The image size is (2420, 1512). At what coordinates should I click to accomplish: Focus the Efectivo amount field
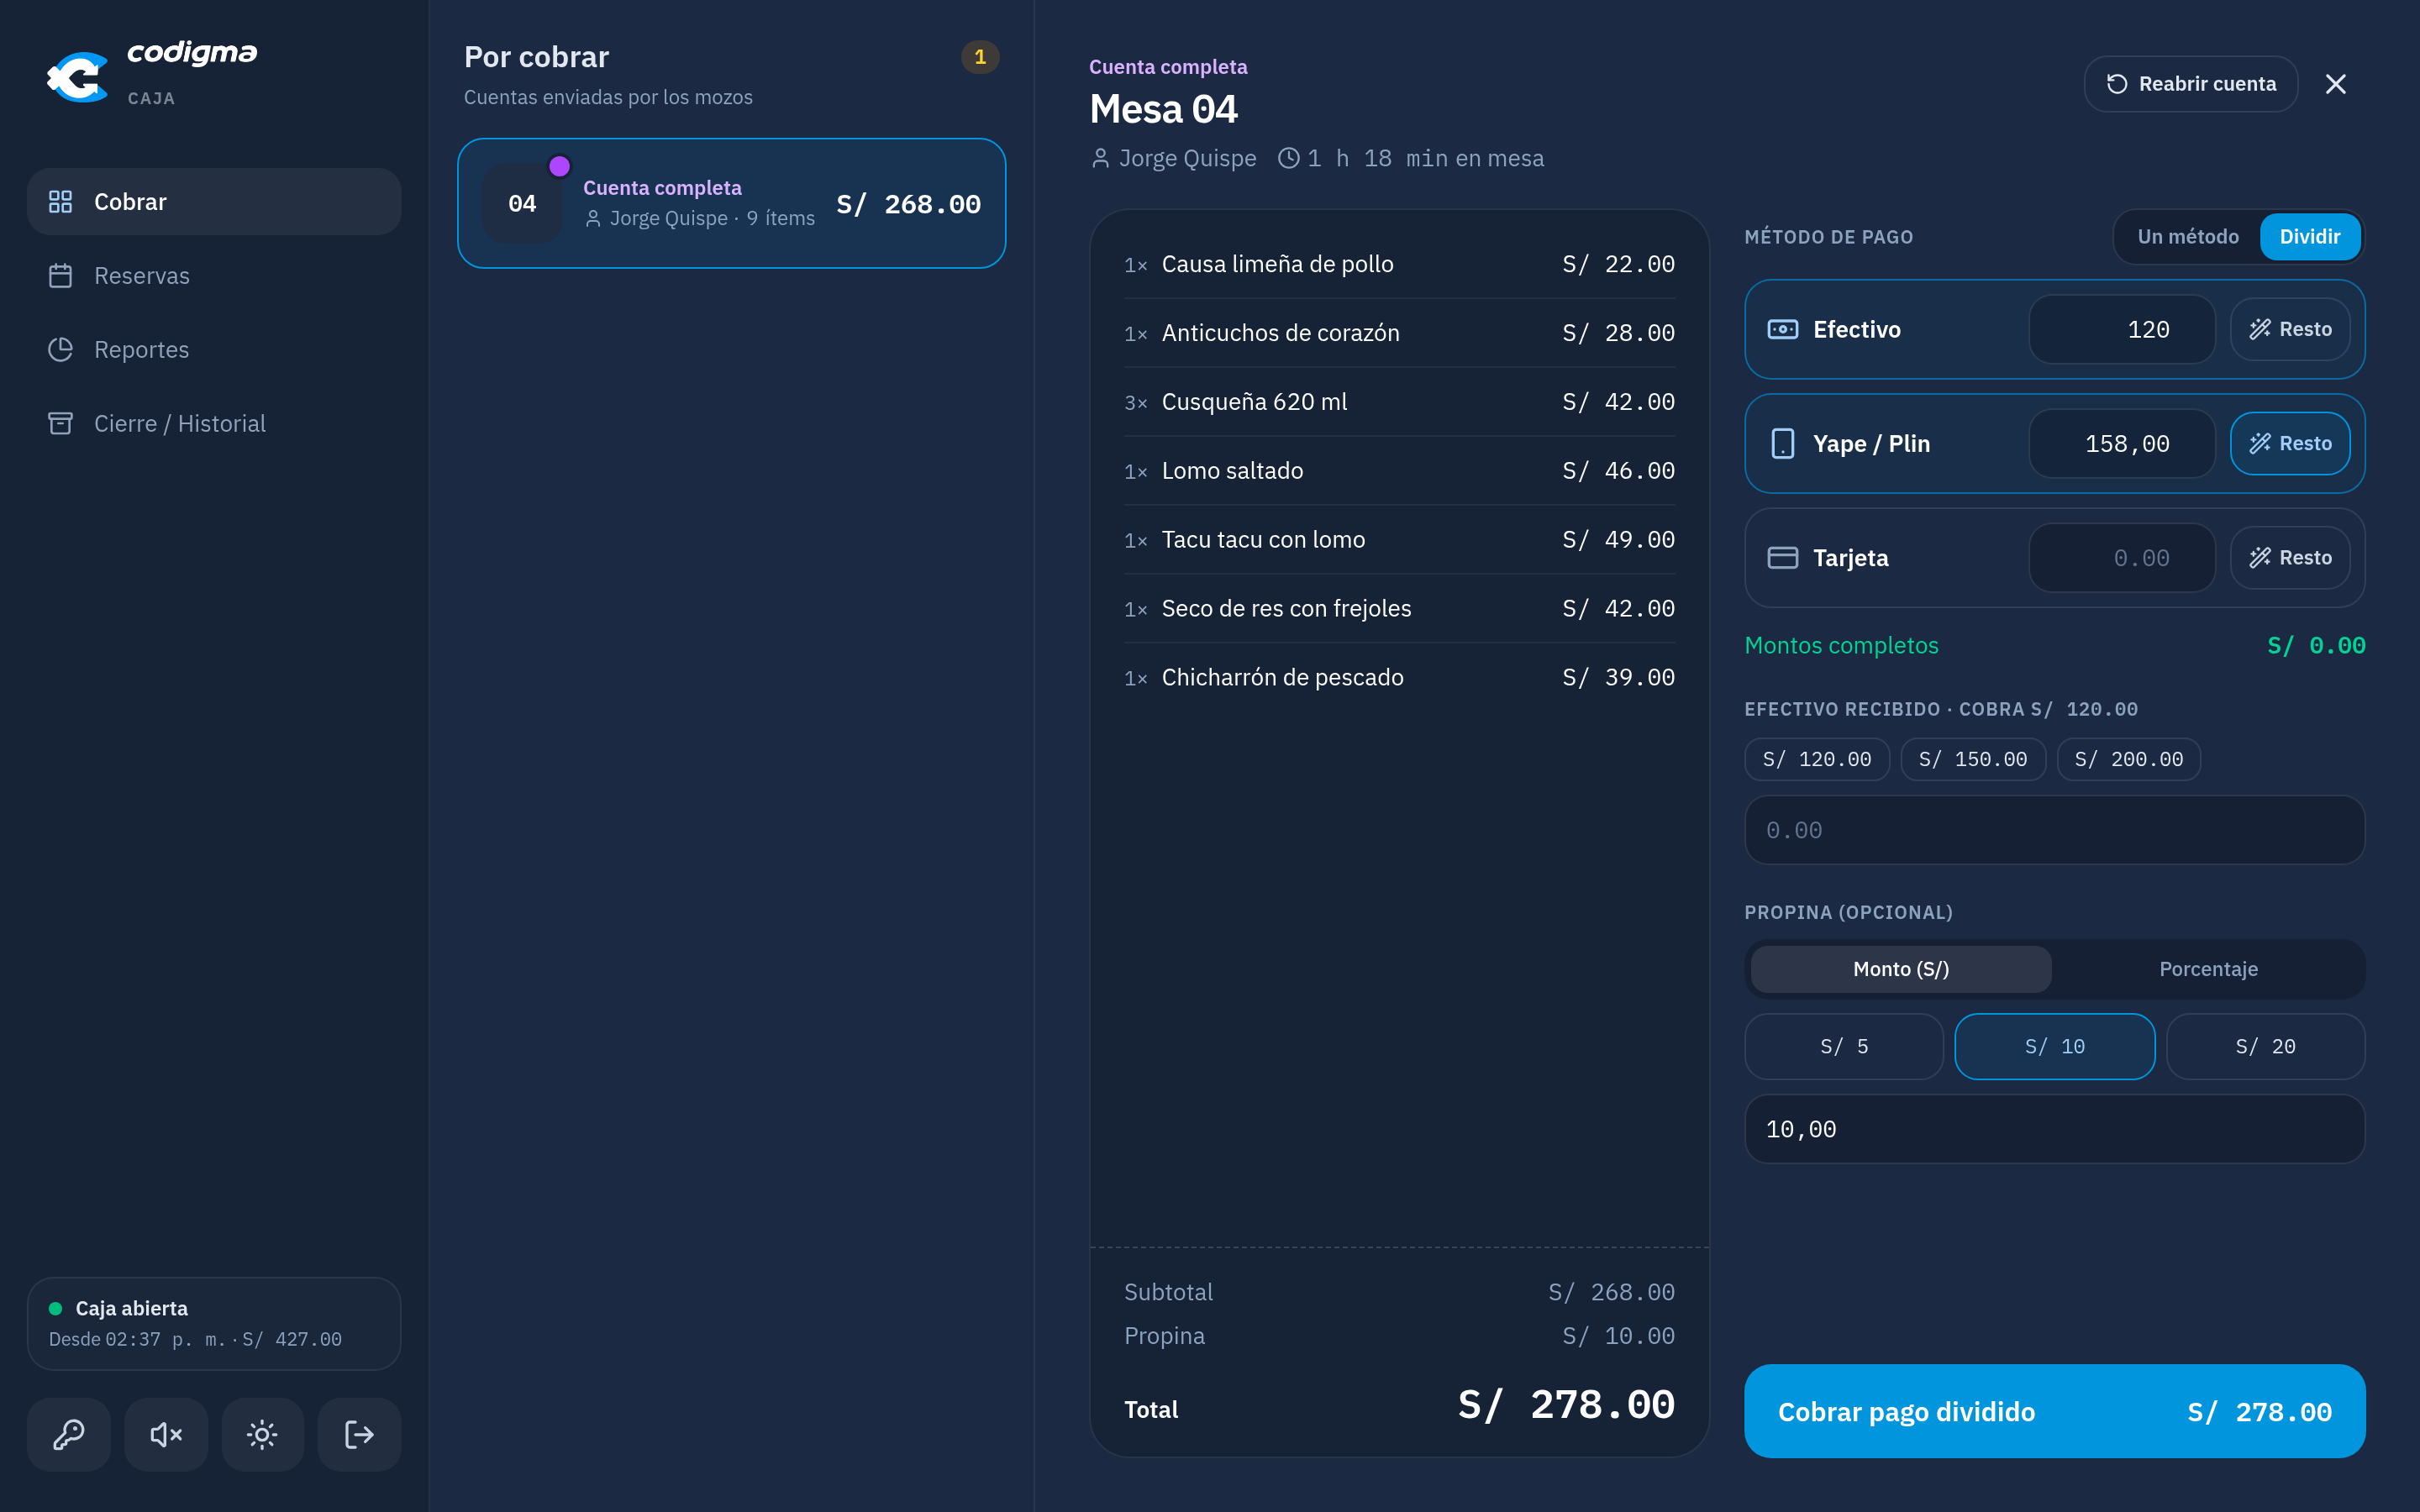coord(2121,329)
